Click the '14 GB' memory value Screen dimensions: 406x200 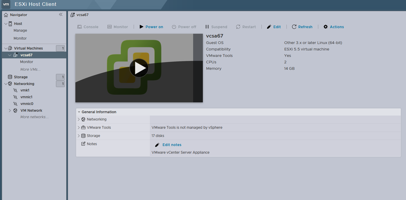(289, 69)
